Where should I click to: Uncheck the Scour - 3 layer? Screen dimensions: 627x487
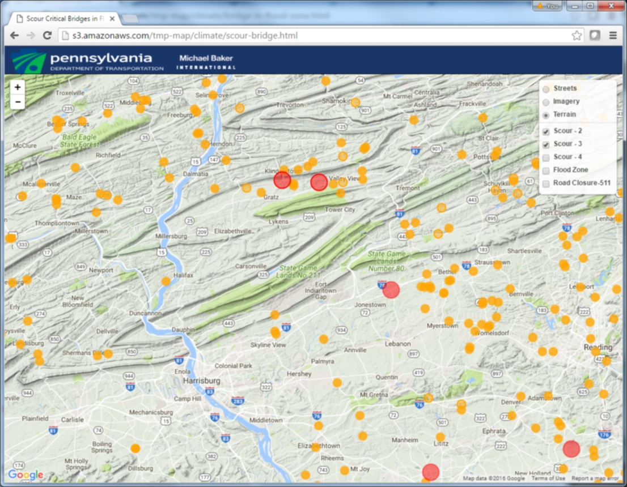(546, 144)
